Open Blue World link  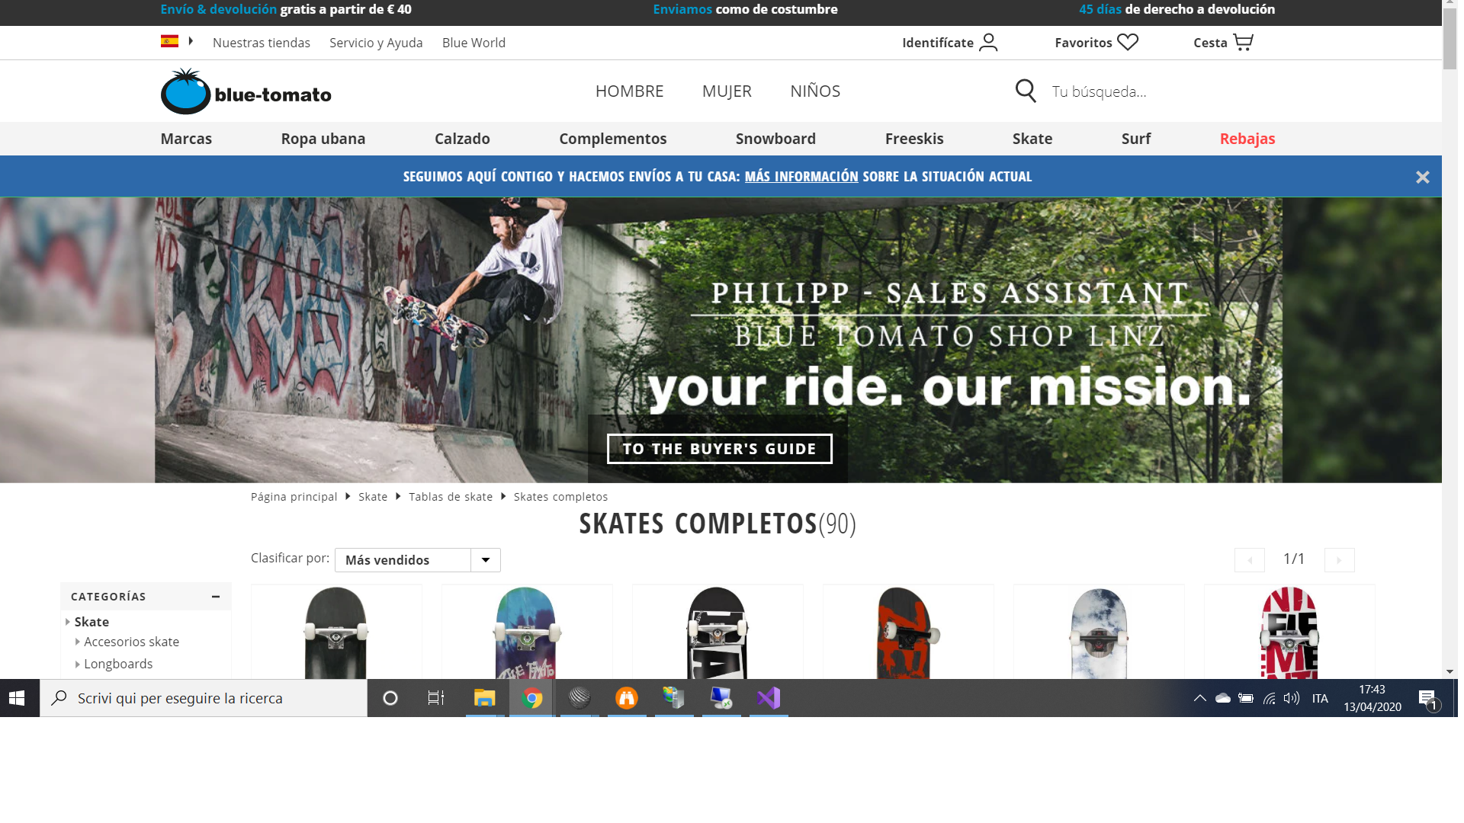pyautogui.click(x=474, y=43)
